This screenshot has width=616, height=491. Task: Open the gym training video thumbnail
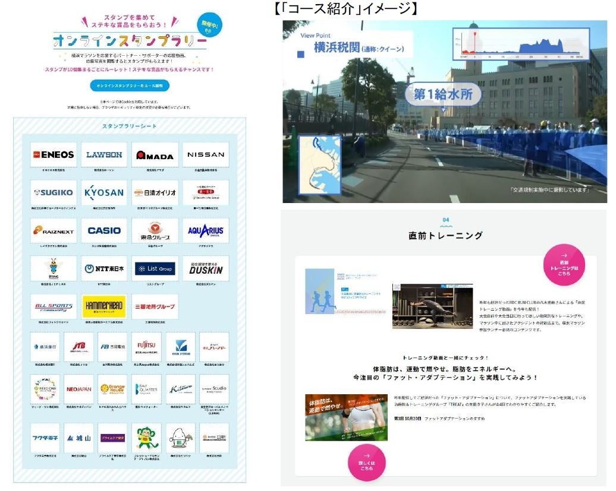432,306
